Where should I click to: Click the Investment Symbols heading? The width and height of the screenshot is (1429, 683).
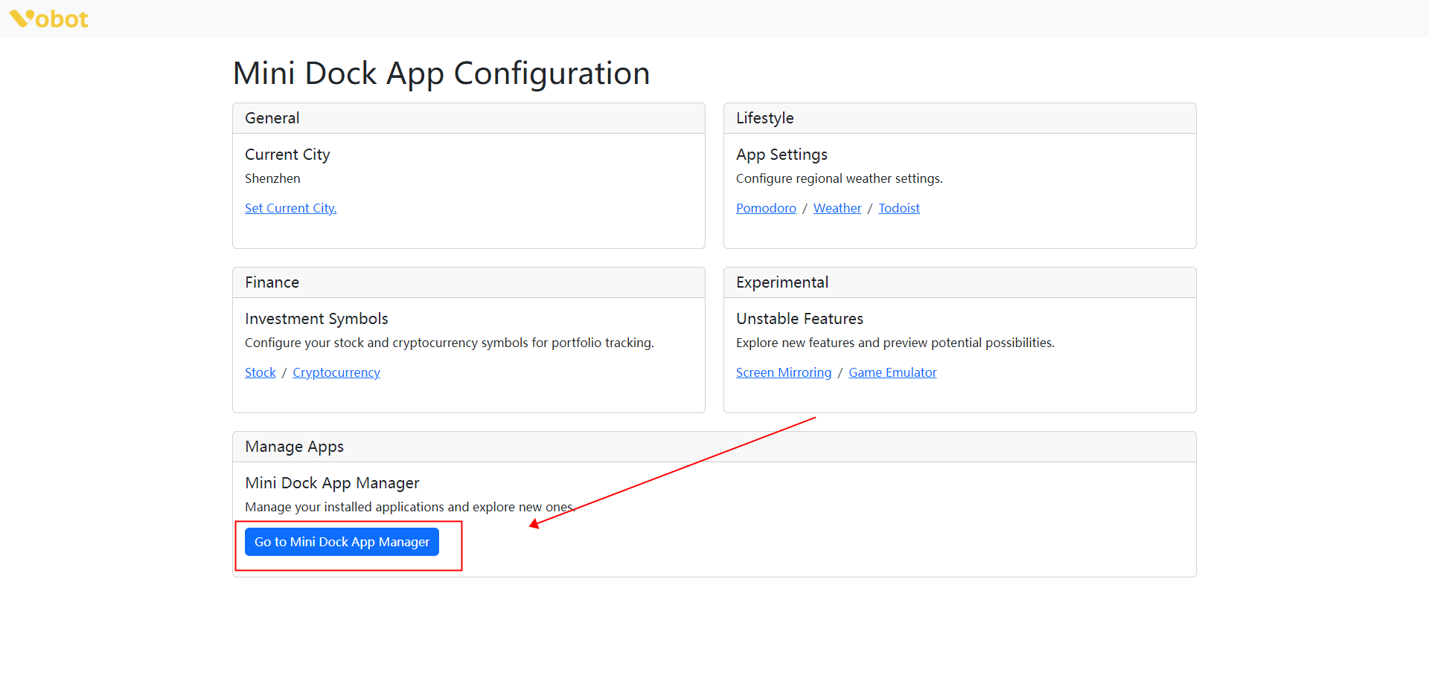click(x=316, y=319)
